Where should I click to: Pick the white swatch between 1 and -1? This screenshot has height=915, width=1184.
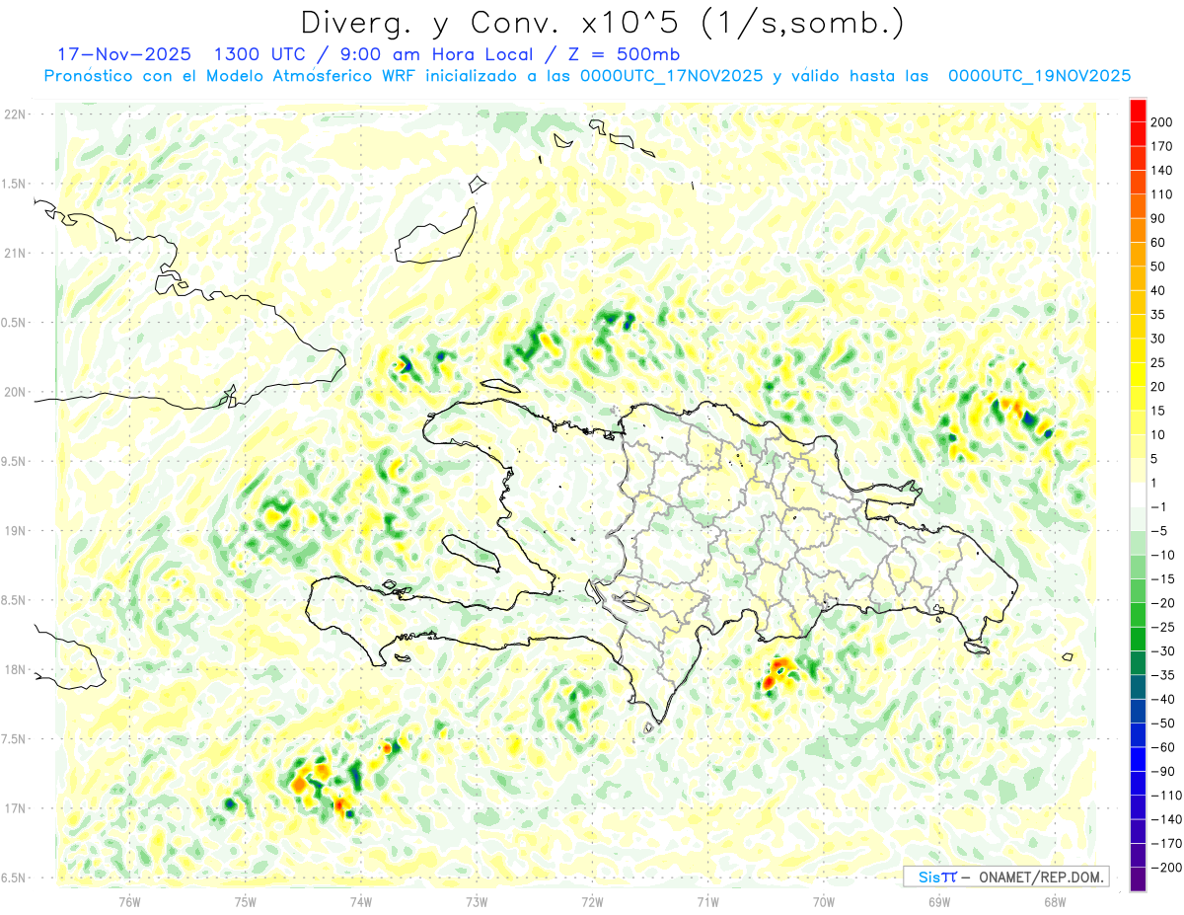(x=1138, y=496)
